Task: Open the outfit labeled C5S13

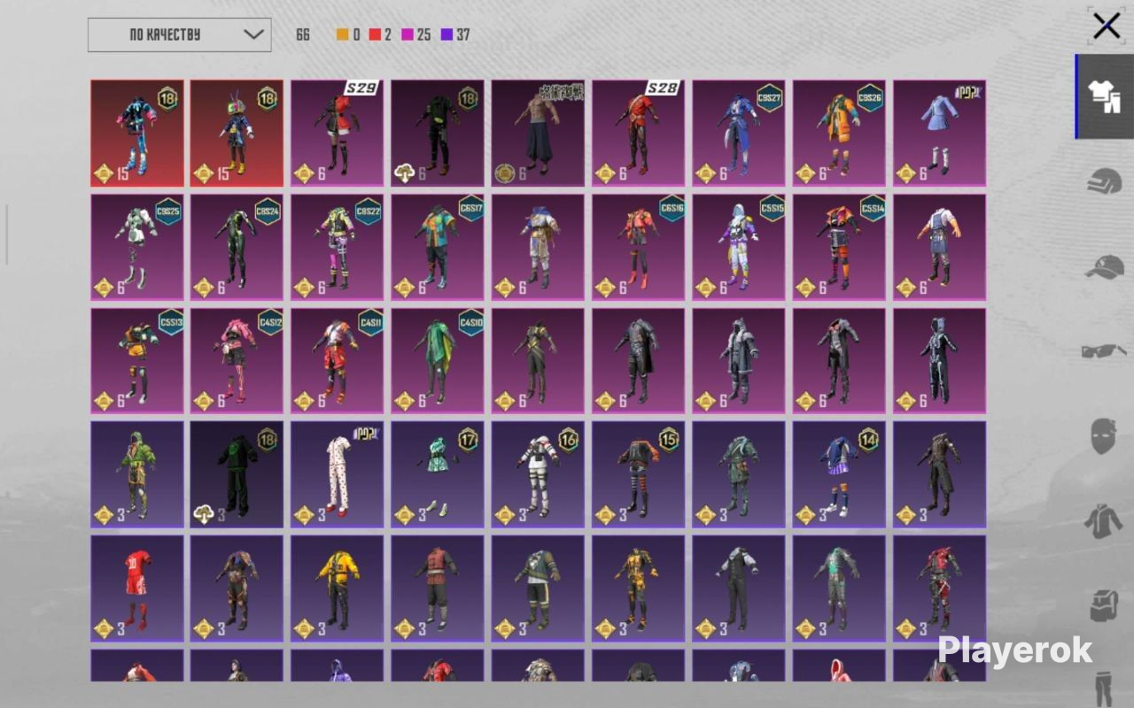Action: tap(137, 360)
